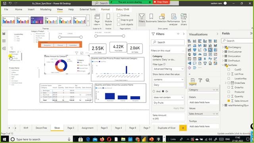The image size is (254, 143).
Task: Expand the DimLocation table
Action: tap(223, 56)
